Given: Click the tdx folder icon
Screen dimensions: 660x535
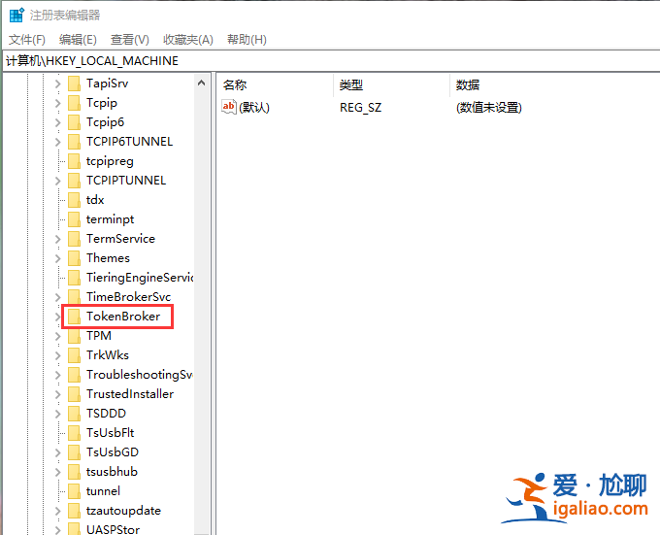Looking at the screenshot, I should 74,200.
